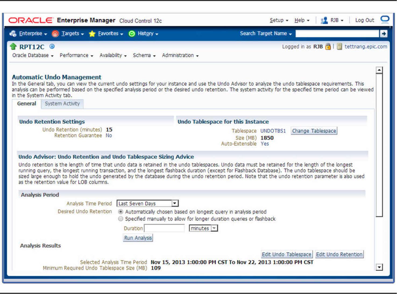Click the UNDOTBS1 tablespace name
397x294 pixels.
coord(273,131)
